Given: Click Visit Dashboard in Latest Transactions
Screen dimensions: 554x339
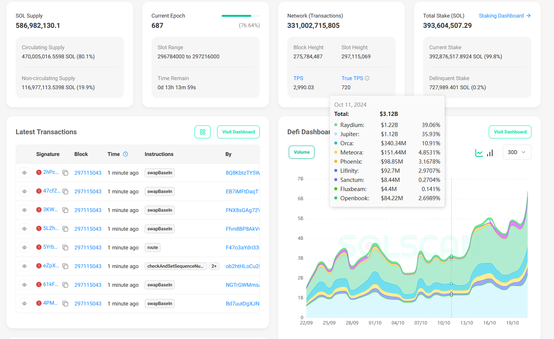Looking at the screenshot, I should click(x=238, y=132).
